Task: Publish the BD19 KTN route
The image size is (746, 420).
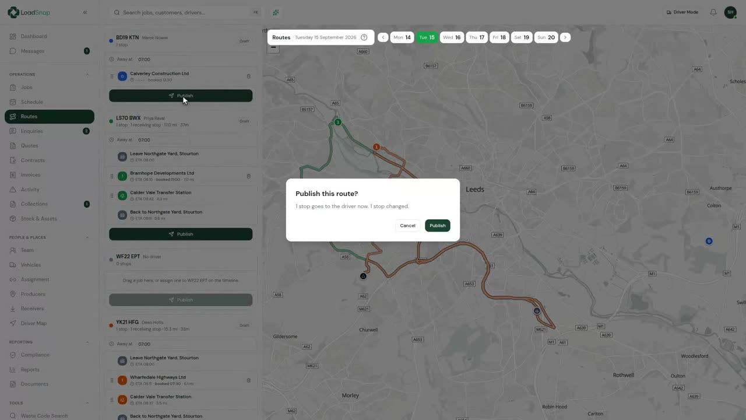Action: coord(181,96)
